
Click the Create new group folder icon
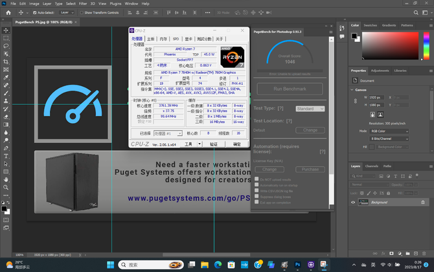click(x=407, y=253)
